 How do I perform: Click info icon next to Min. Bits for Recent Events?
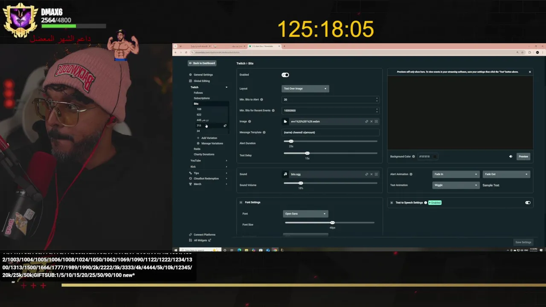tap(273, 110)
